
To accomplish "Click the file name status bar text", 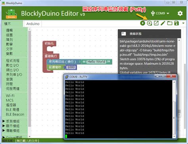I will point(21,141).
